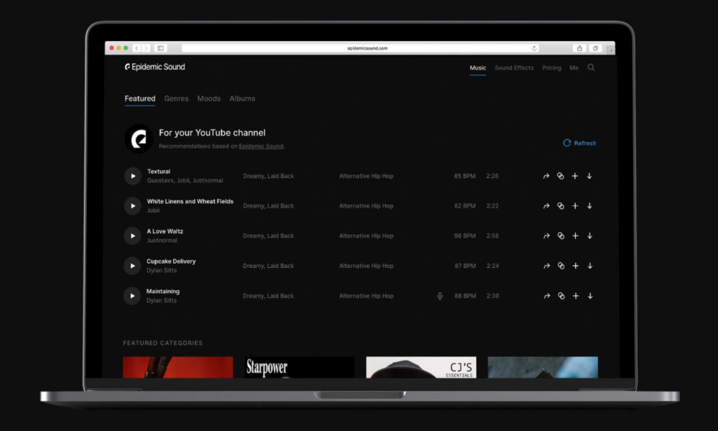Open the Me account menu
This screenshot has height=431, width=718.
[574, 68]
